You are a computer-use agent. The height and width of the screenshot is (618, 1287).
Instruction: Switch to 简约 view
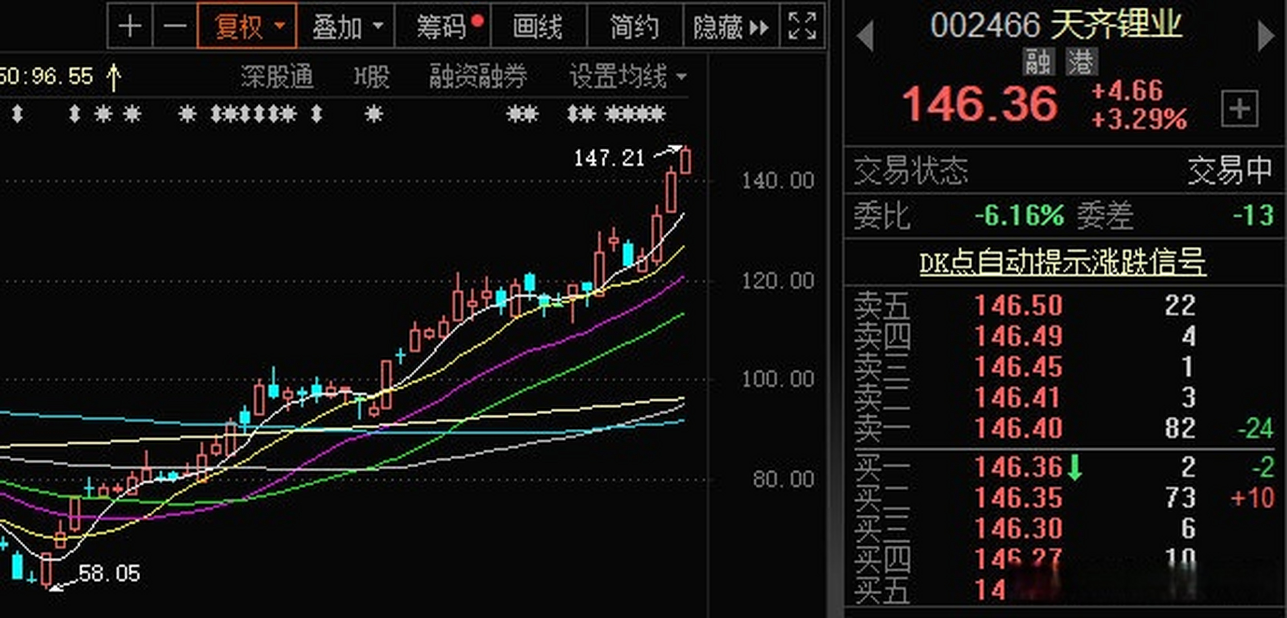pos(634,26)
